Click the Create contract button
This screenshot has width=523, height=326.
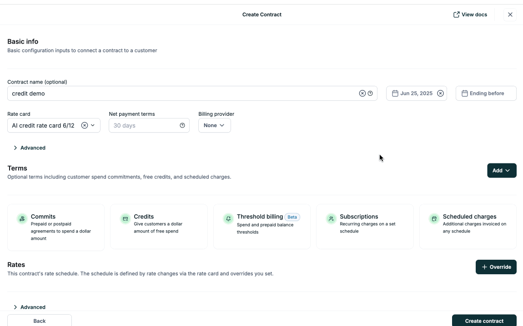pos(484,321)
